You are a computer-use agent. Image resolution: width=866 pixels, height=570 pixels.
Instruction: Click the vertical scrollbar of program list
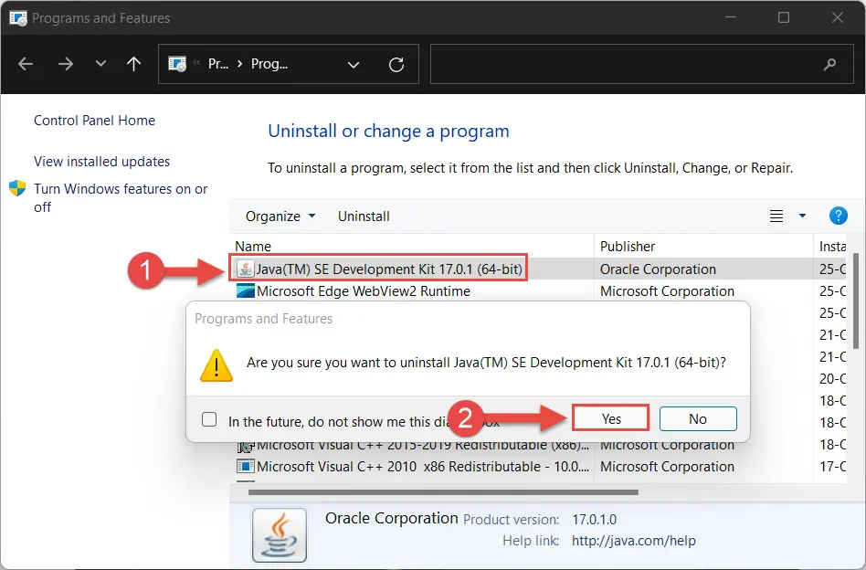pyautogui.click(x=856, y=301)
